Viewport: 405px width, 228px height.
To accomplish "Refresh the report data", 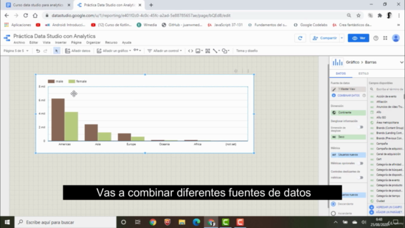I will (x=300, y=38).
